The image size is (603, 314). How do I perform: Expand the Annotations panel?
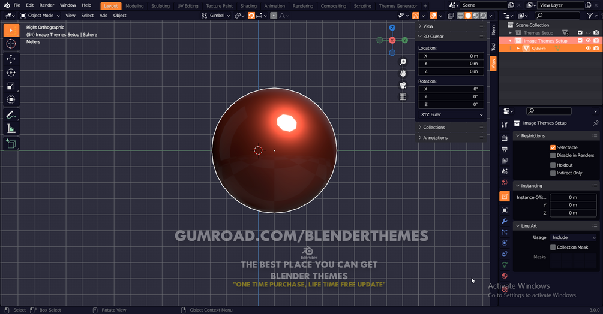[x=451, y=137]
